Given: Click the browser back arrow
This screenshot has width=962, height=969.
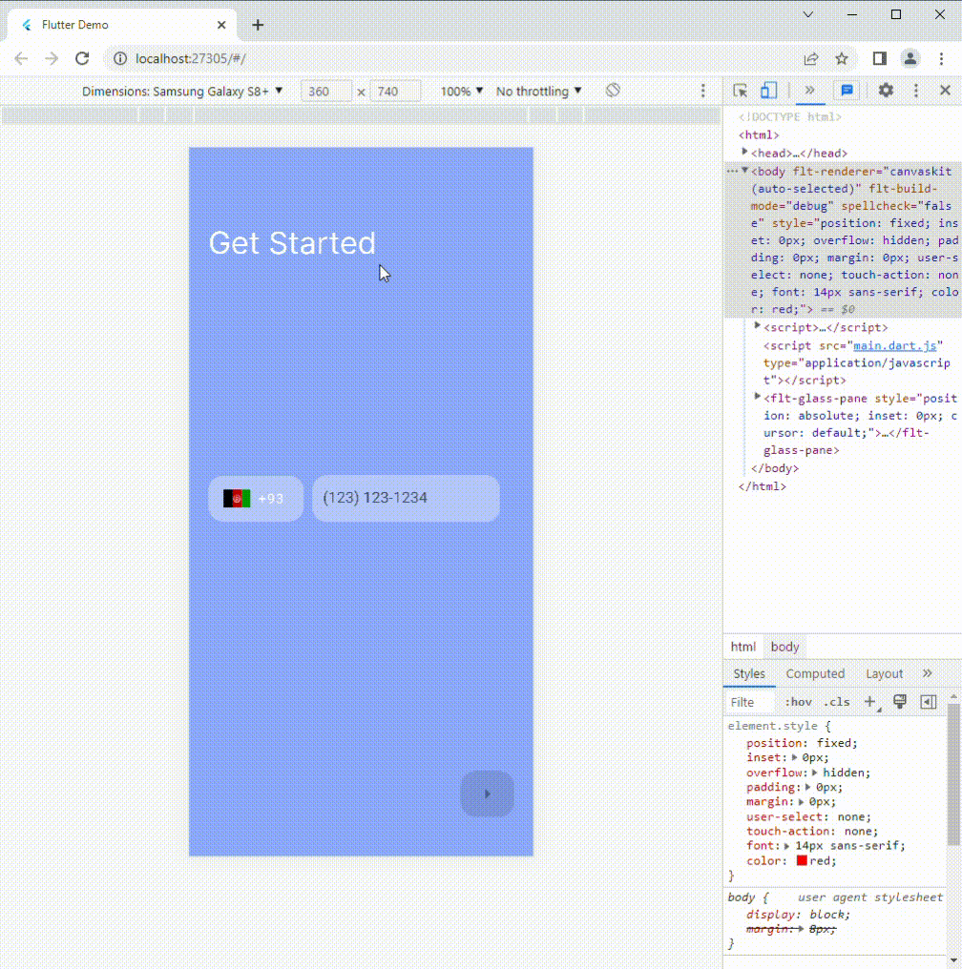Looking at the screenshot, I should tap(21, 59).
